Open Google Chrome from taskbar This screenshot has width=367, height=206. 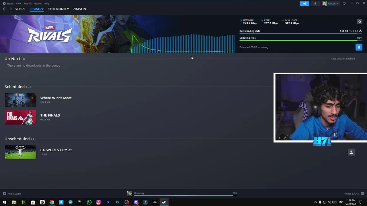(52, 202)
